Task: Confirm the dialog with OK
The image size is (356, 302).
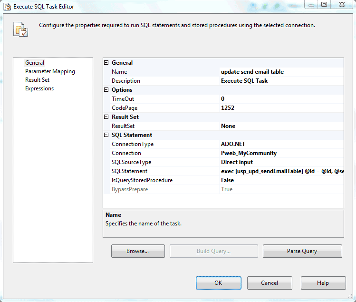Action: pyautogui.click(x=218, y=283)
